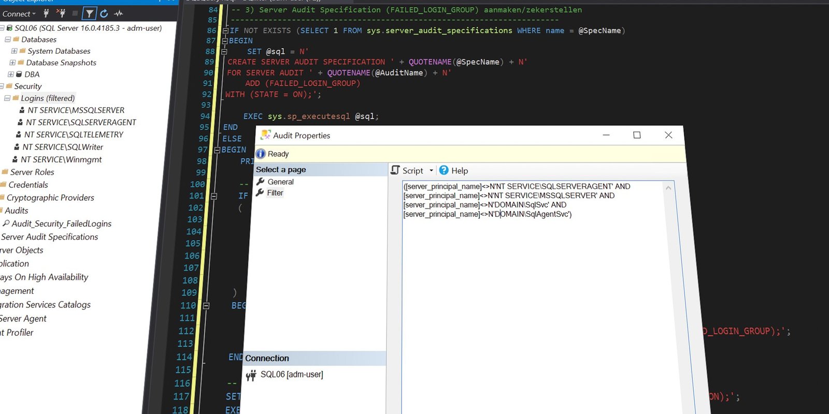This screenshot has height=414, width=829.
Task: Collapse the code block at line 97
Action: (x=217, y=150)
